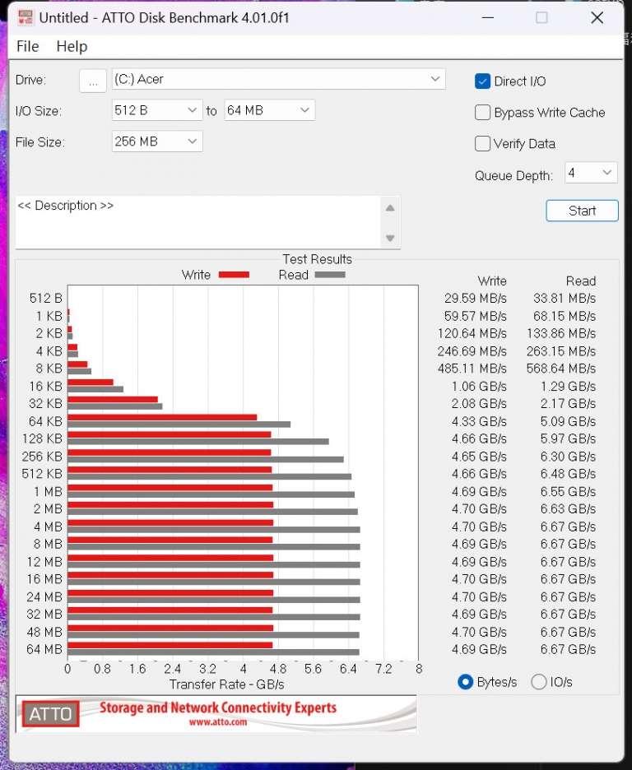
Task: Open the ATTO www.atto.com banner
Action: (x=216, y=714)
